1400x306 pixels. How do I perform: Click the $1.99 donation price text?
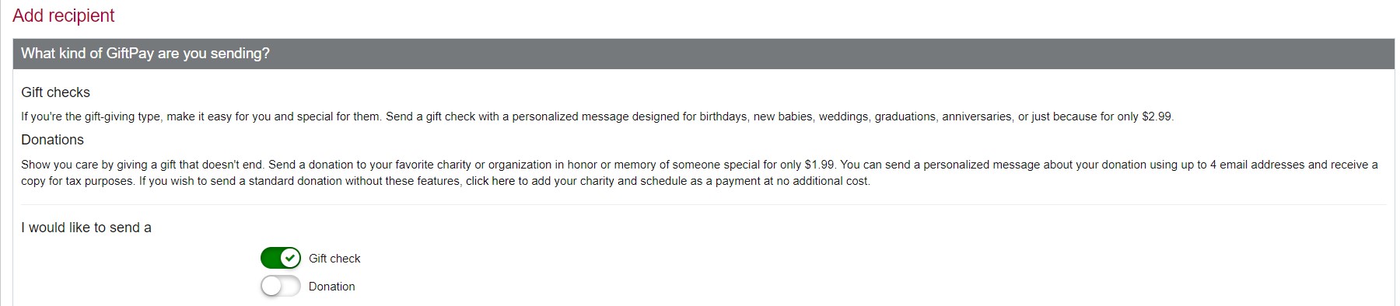click(x=820, y=165)
